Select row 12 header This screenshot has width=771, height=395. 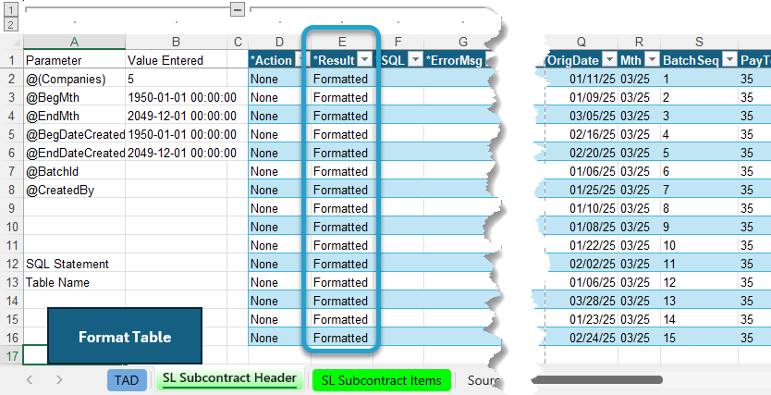11,264
